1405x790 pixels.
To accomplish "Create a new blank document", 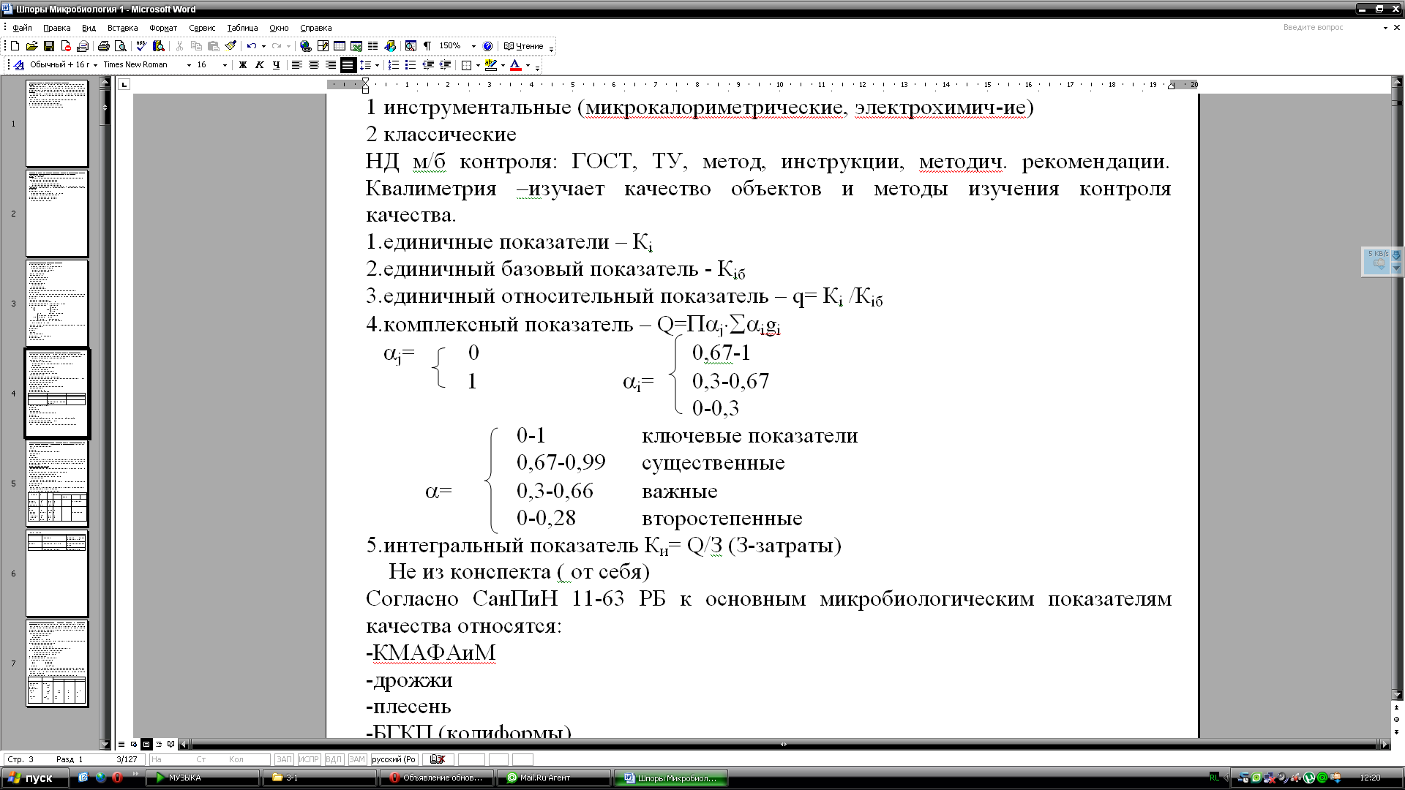I will point(15,46).
